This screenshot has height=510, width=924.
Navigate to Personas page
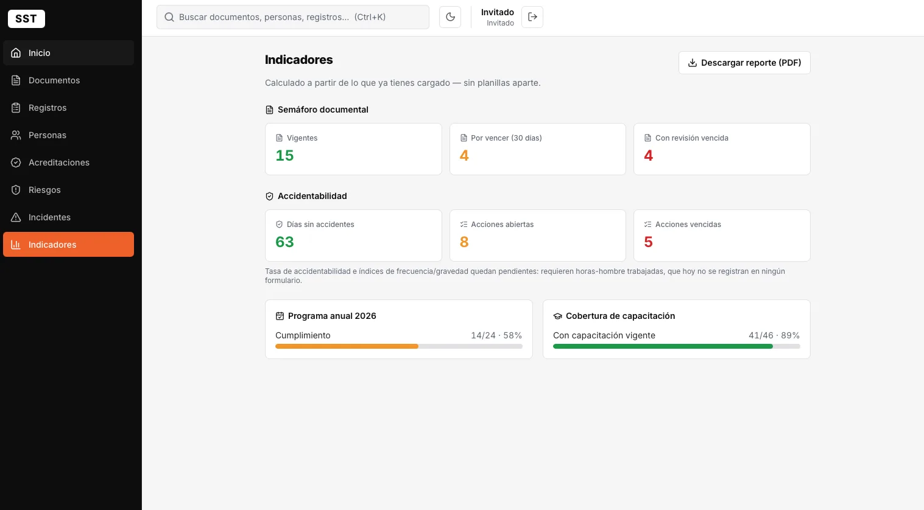pos(68,135)
